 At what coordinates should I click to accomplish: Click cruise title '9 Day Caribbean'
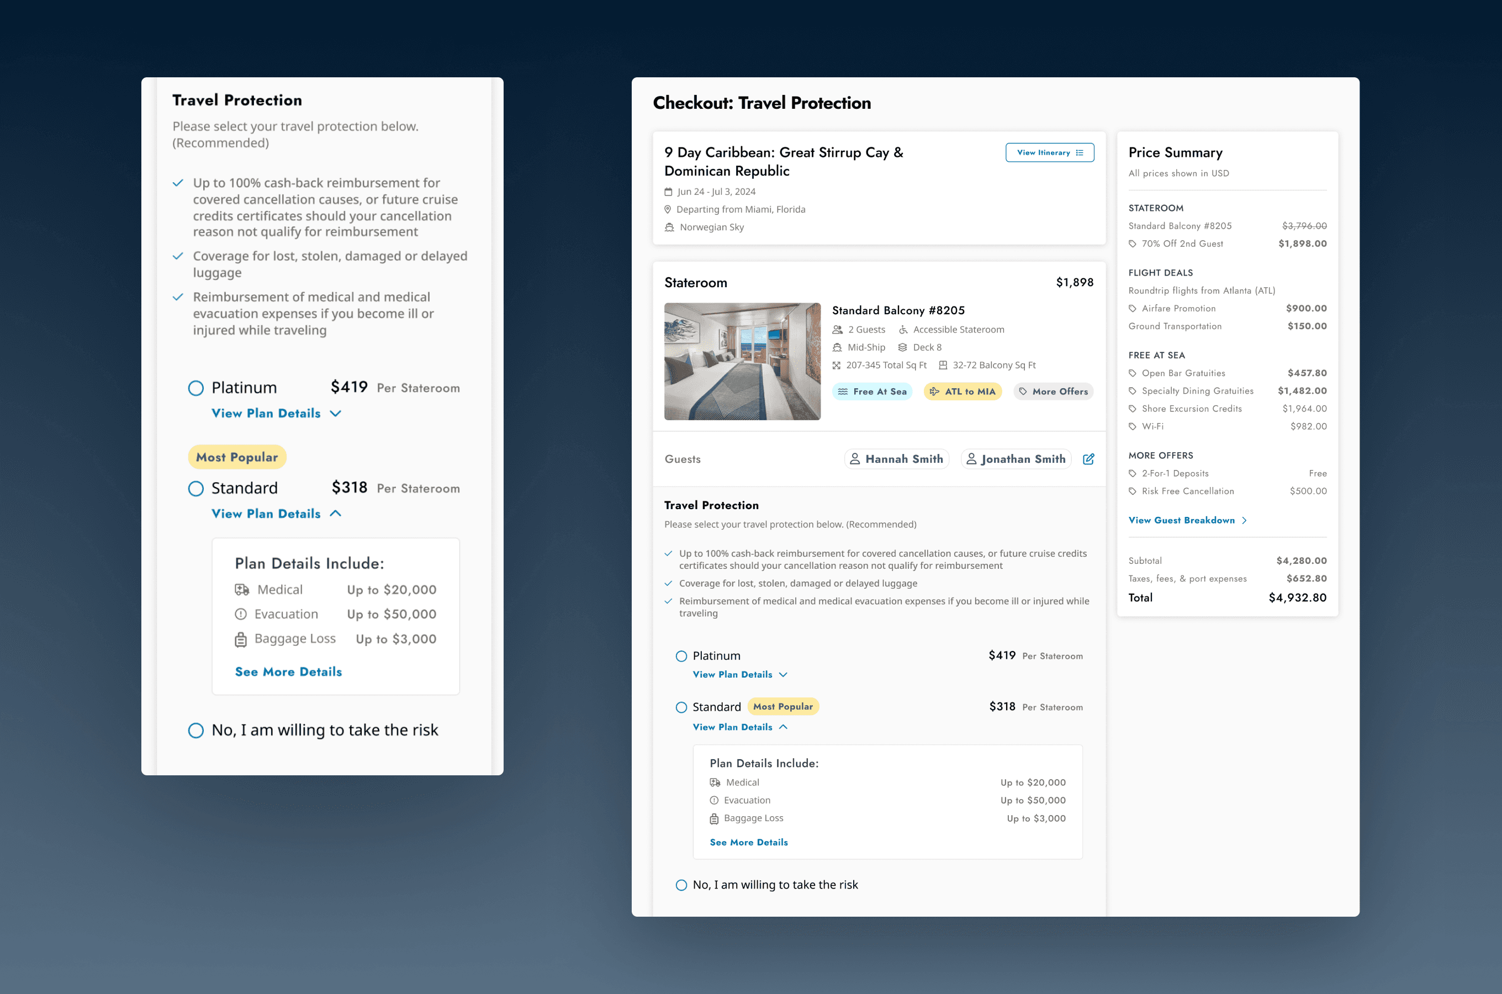pyautogui.click(x=784, y=162)
